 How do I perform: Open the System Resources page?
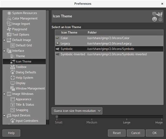tap(25, 13)
